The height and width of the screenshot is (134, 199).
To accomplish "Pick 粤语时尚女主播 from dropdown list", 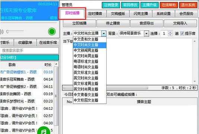I will (89, 67).
